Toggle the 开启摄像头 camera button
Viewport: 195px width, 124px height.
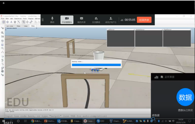pos(67,20)
